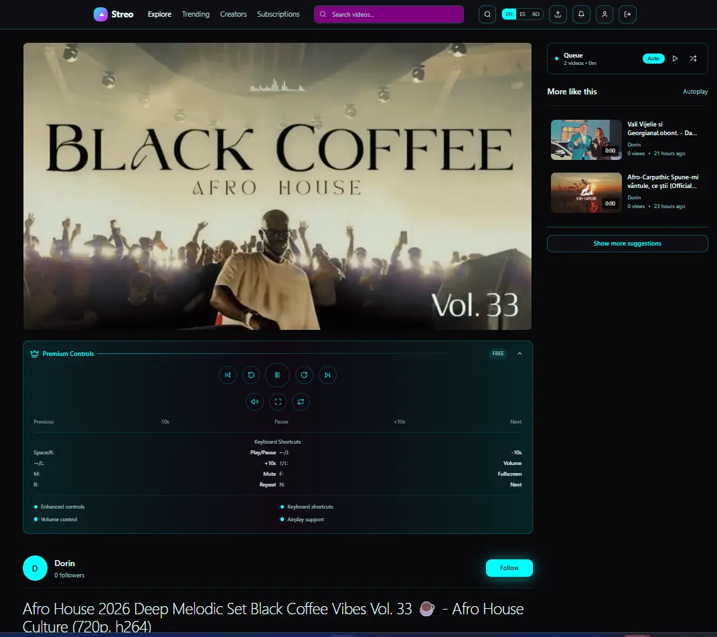Click the 'Volume control' feature text
Viewport: 717px width, 637px height.
pos(59,519)
